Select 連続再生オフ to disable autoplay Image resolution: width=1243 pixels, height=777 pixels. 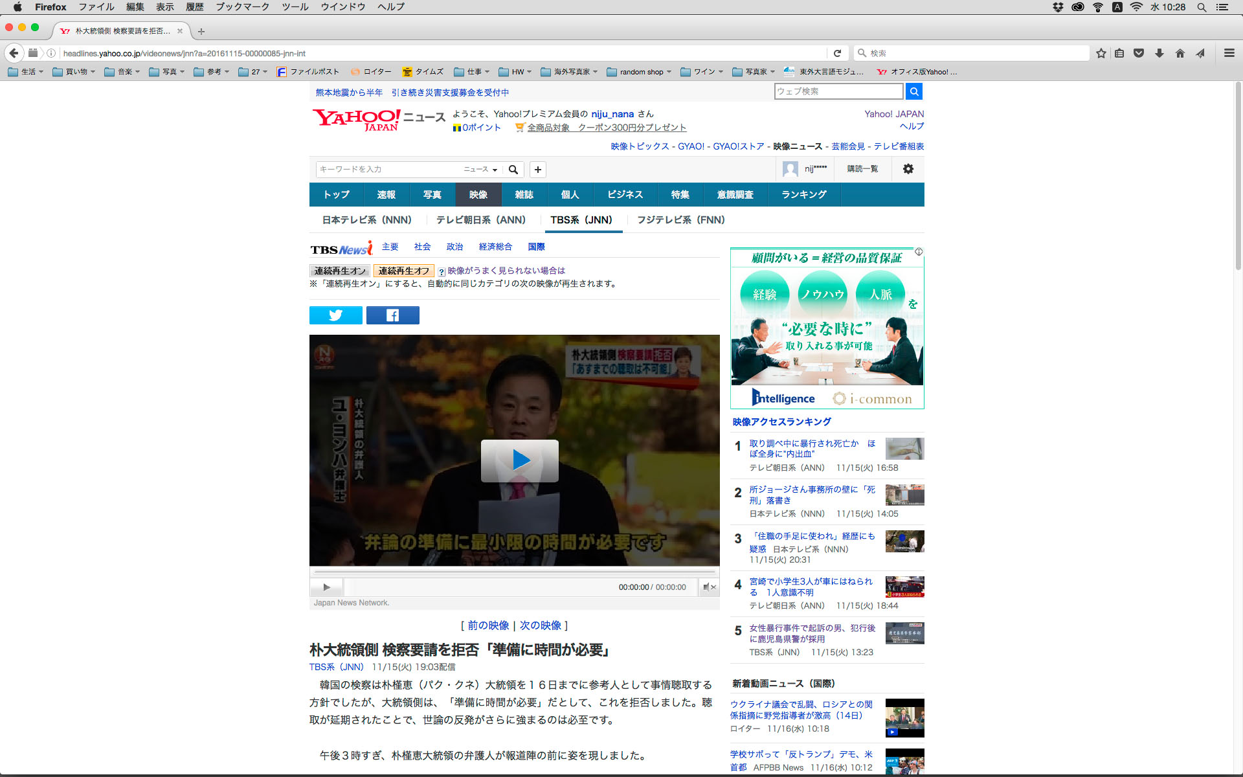(x=403, y=271)
